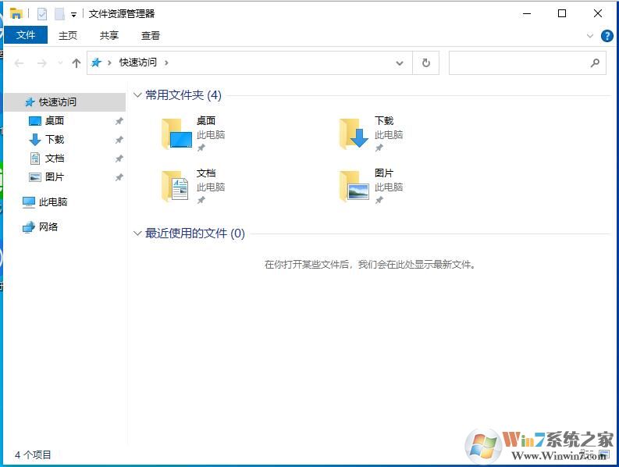
Task: Switch to the 查看 ribbon tab
Action: tap(151, 36)
